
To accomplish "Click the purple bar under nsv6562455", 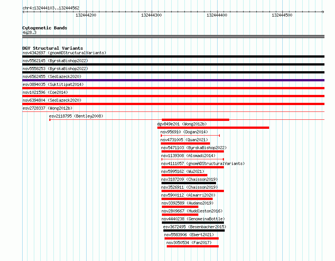I will [x=173, y=80].
